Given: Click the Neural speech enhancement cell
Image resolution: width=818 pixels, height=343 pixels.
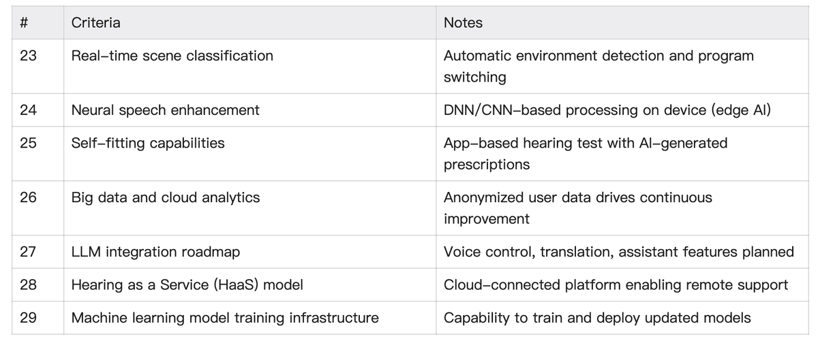Looking at the screenshot, I should tap(165, 110).
